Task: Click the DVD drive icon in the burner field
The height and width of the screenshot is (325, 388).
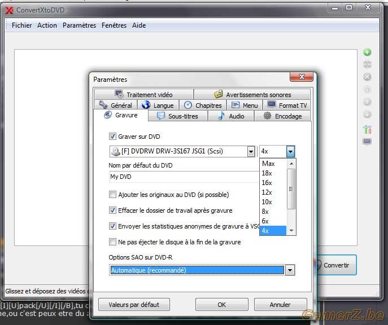Action: tap(115, 151)
